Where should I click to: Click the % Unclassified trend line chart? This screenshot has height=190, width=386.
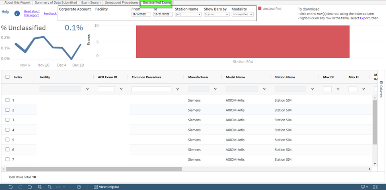[48, 48]
